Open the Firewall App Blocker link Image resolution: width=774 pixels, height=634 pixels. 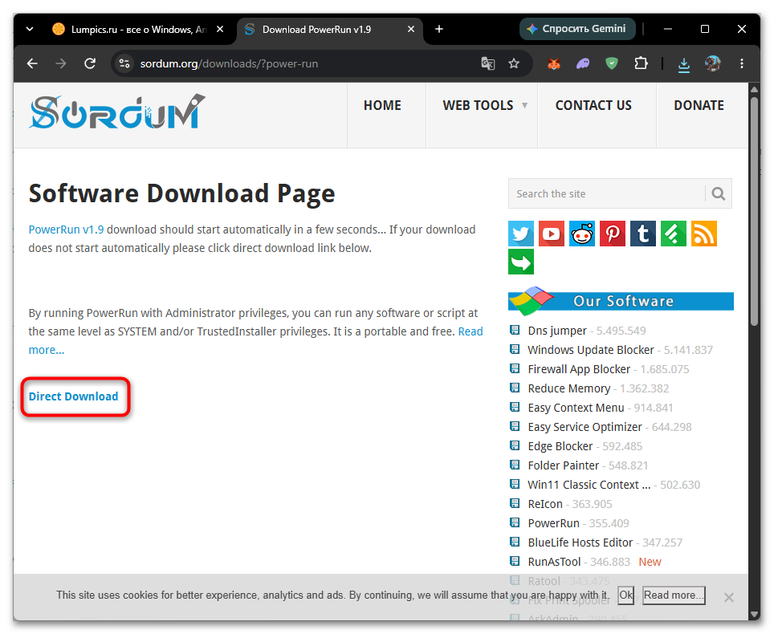point(579,369)
